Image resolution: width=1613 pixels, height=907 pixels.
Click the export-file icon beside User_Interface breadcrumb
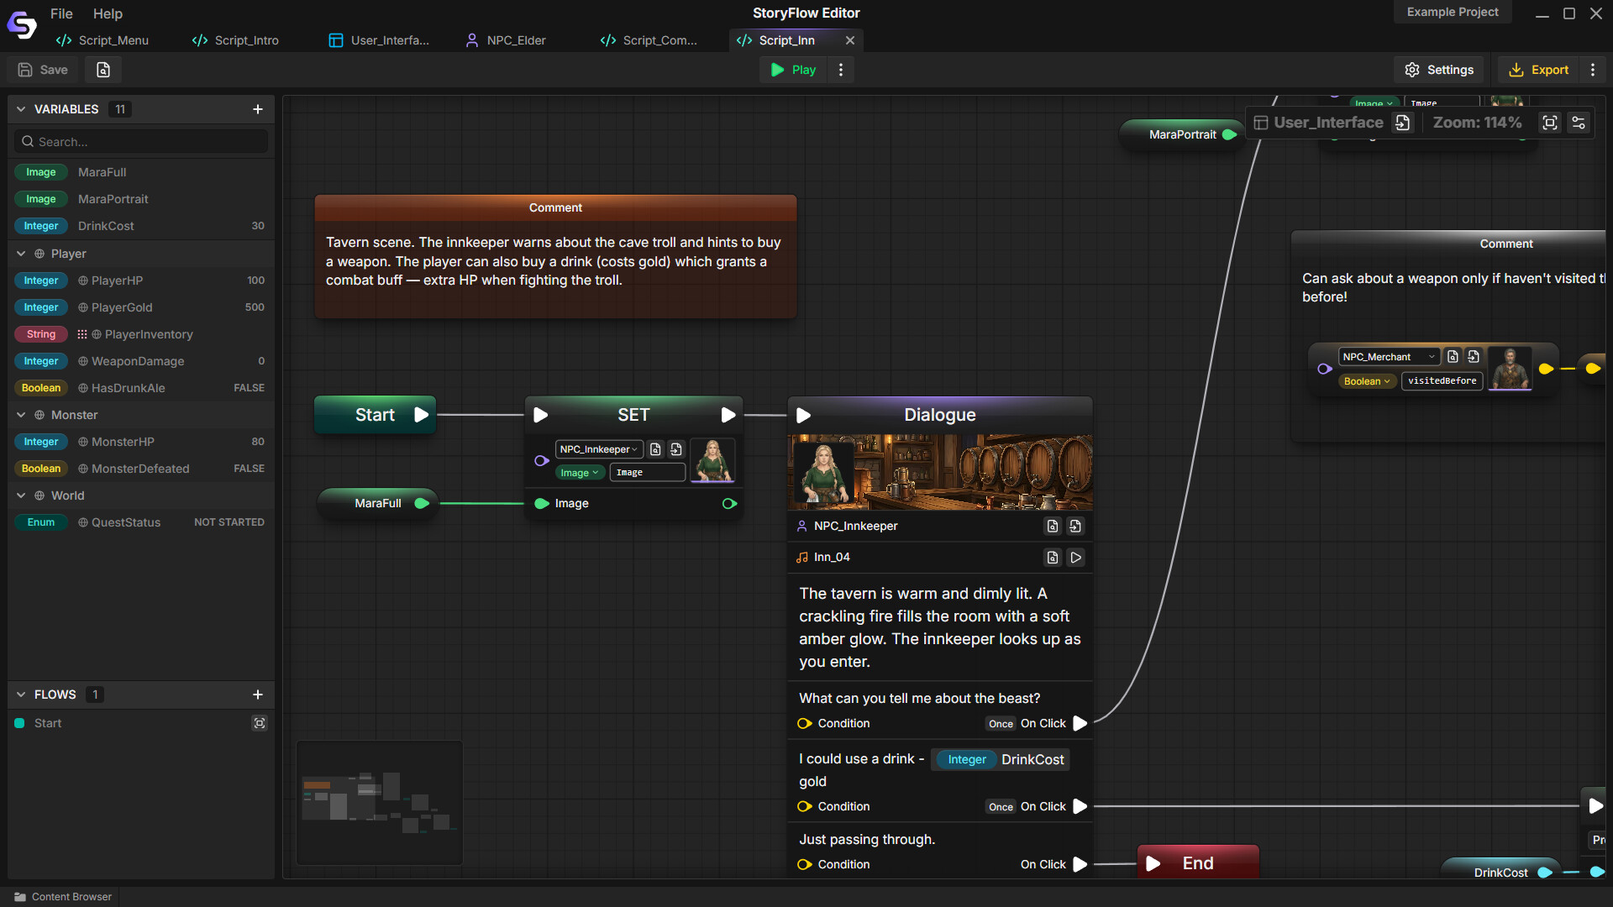[x=1402, y=123]
